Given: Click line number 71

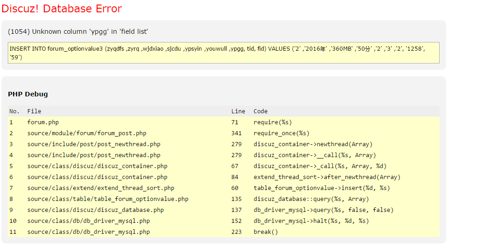Looking at the screenshot, I should coord(235,122).
